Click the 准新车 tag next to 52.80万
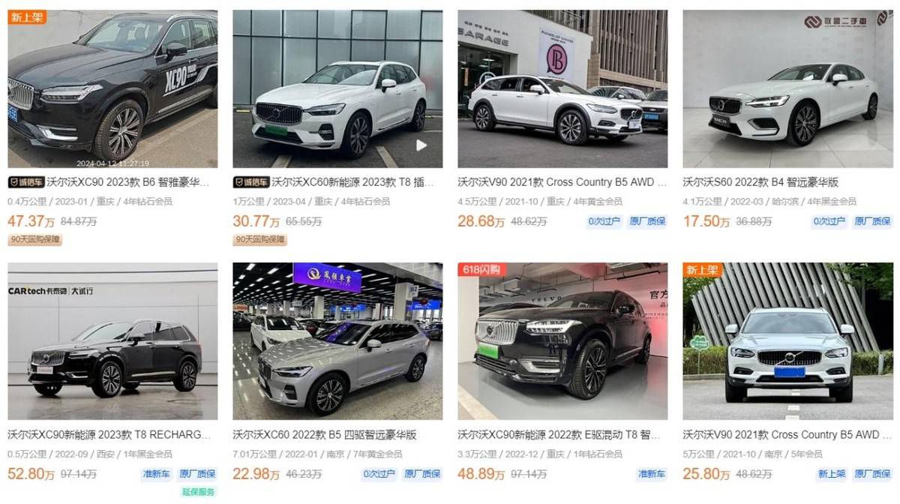900x504 pixels. pos(156,474)
